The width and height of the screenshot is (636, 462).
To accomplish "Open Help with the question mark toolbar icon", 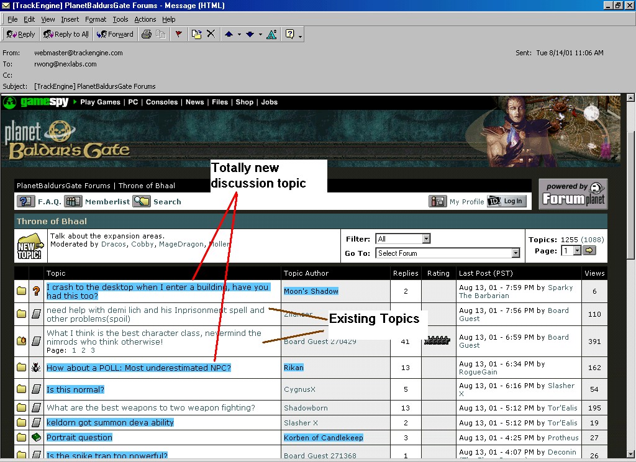I will [x=289, y=34].
